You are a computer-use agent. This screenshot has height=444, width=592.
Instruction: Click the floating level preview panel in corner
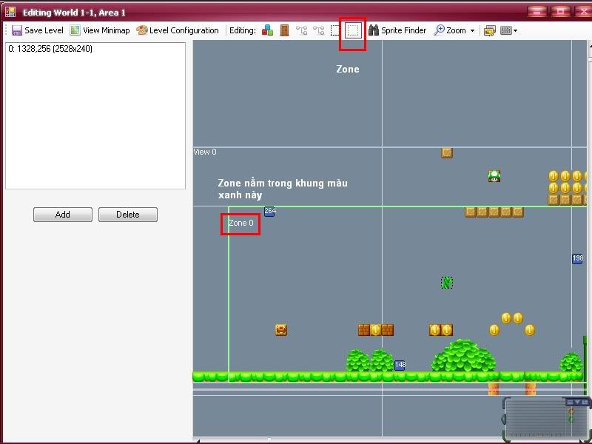546,419
